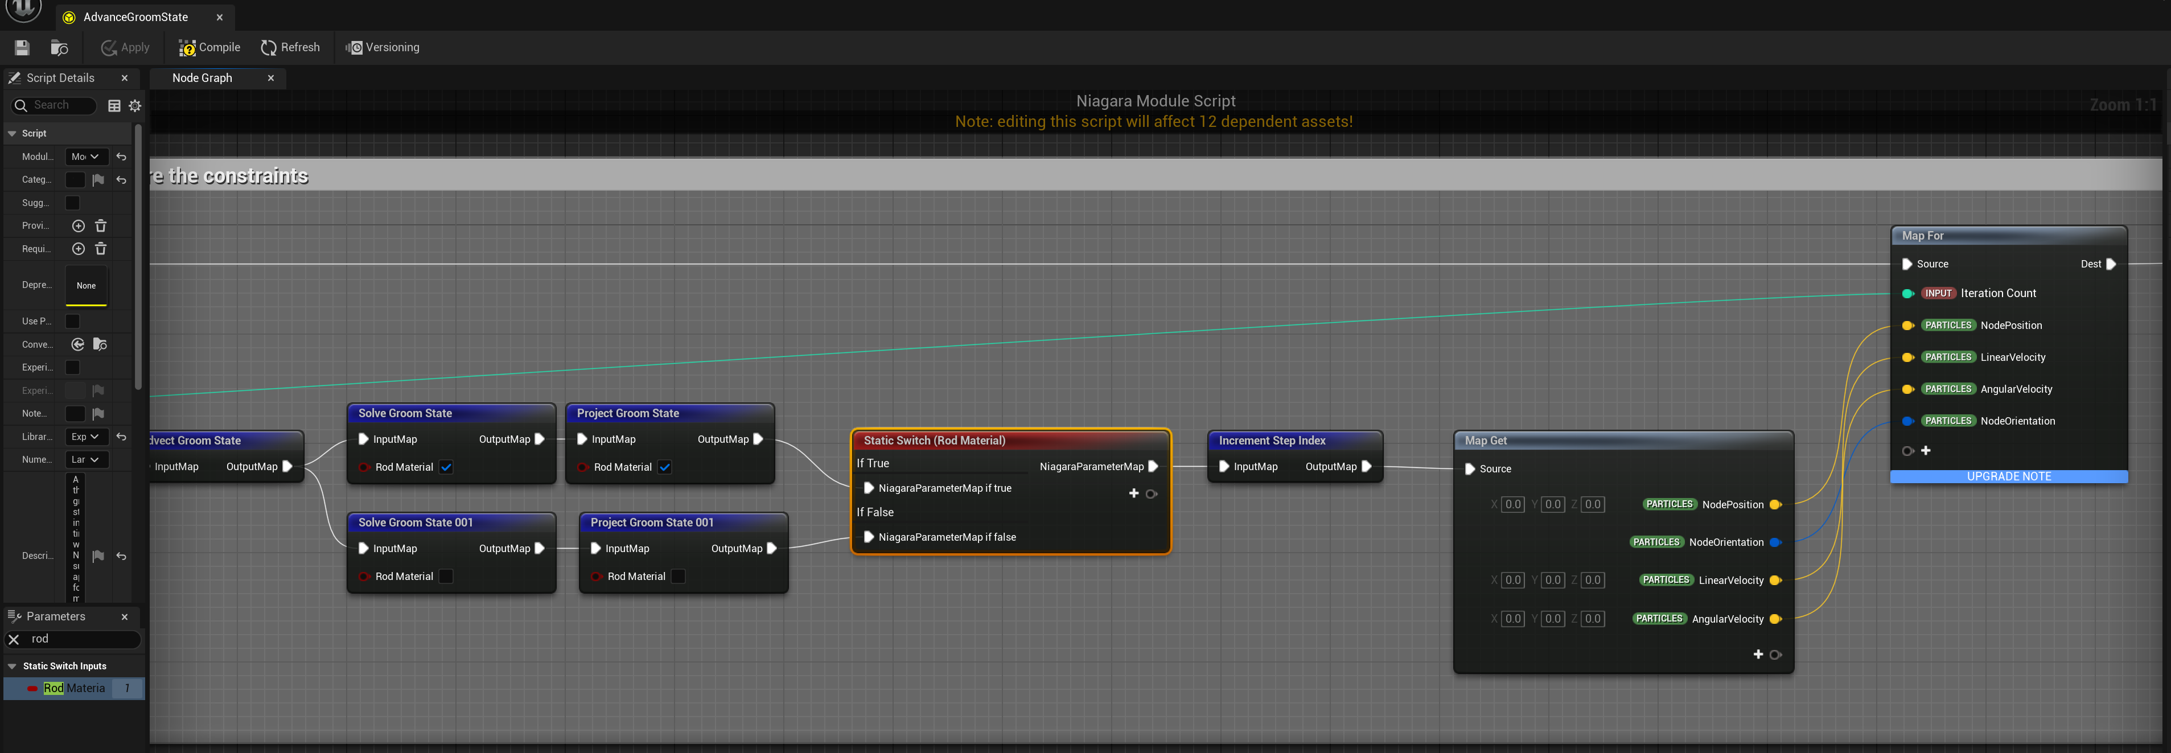This screenshot has height=753, width=2171.
Task: Click the Save asset icon
Action: tap(22, 48)
